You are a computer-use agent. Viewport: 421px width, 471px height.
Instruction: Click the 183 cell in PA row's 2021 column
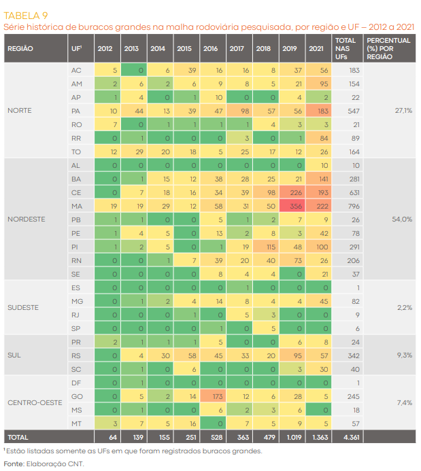[316, 110]
